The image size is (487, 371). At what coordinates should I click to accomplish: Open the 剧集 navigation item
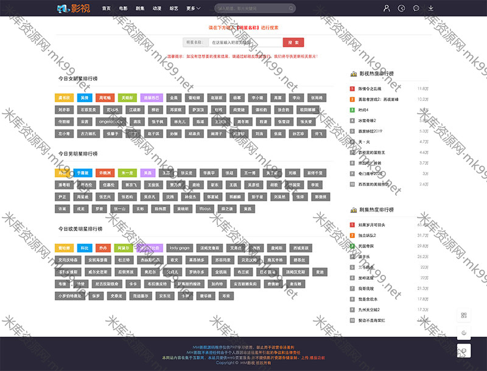140,9
